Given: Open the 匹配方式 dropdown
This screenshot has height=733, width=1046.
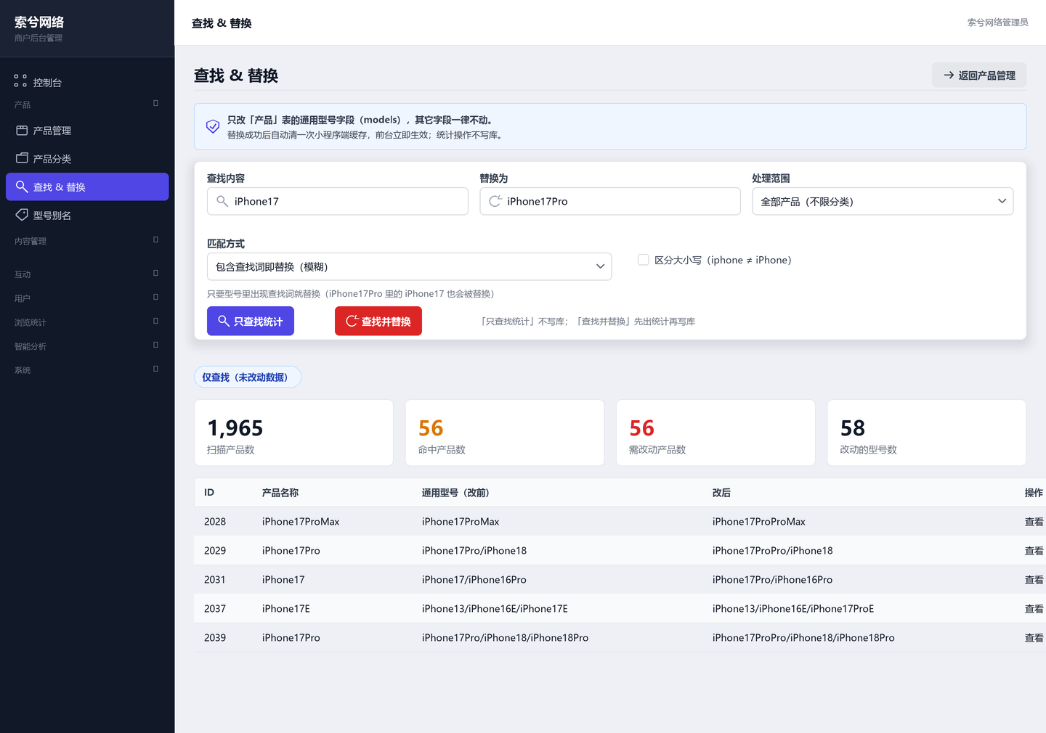Looking at the screenshot, I should 409,266.
